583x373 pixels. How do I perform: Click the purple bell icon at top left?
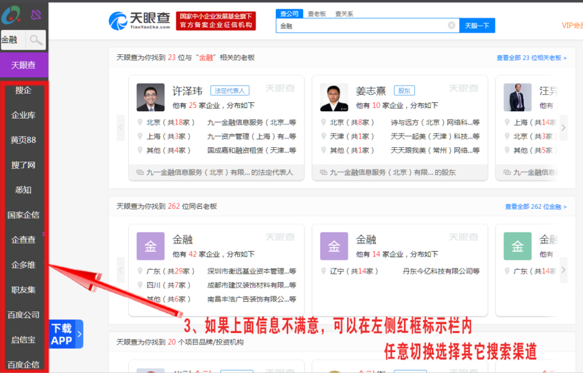coord(36,15)
